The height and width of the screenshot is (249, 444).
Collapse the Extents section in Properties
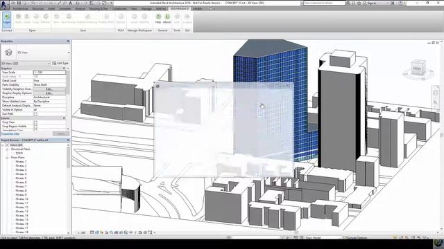[x=64, y=118]
